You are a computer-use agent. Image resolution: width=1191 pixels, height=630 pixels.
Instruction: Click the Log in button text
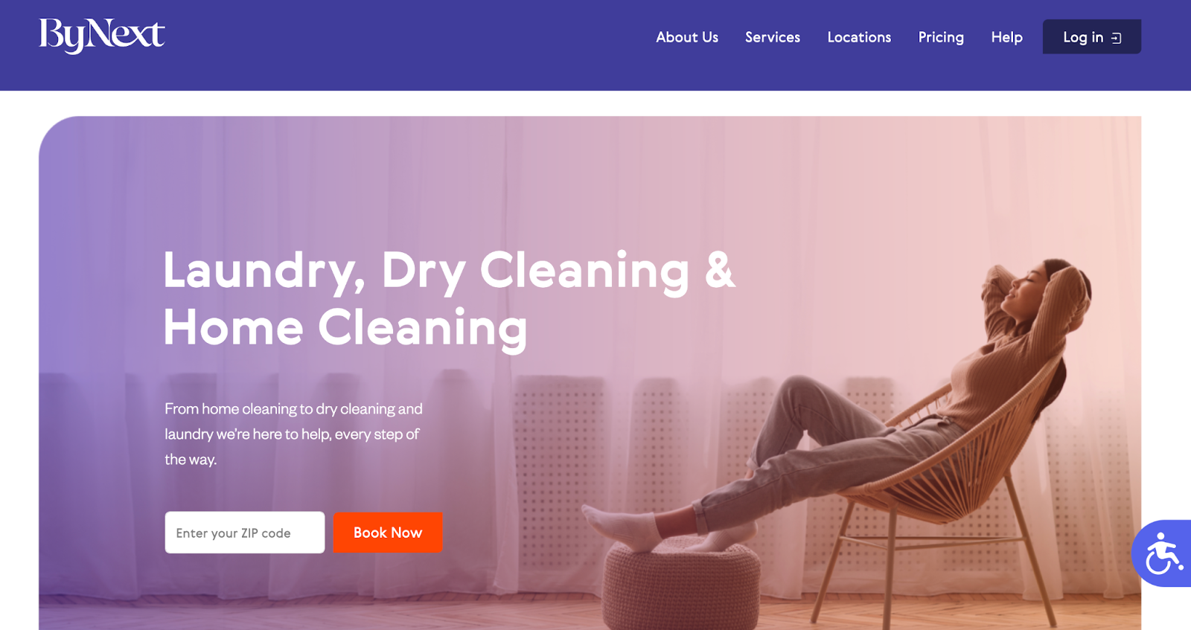(1083, 37)
